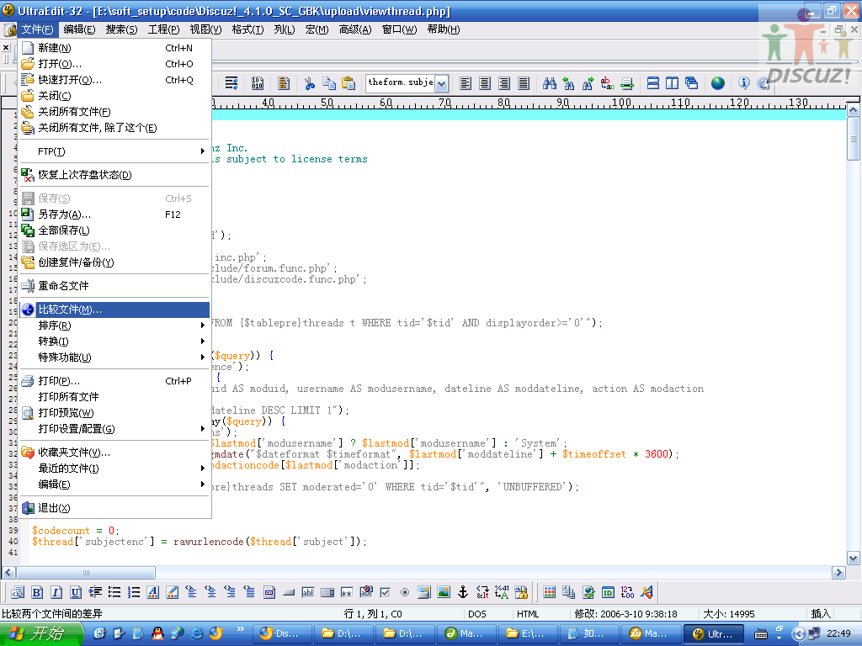Insert HTML radio button element icon
Screen dimensions: 862x646
pos(405,592)
